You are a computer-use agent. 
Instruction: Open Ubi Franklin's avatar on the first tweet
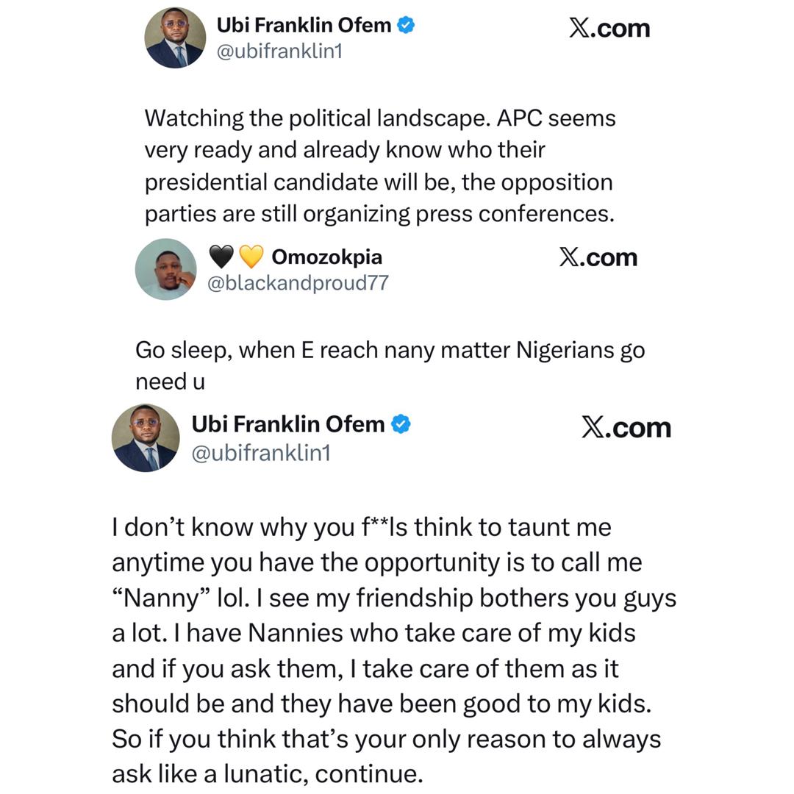point(175,38)
